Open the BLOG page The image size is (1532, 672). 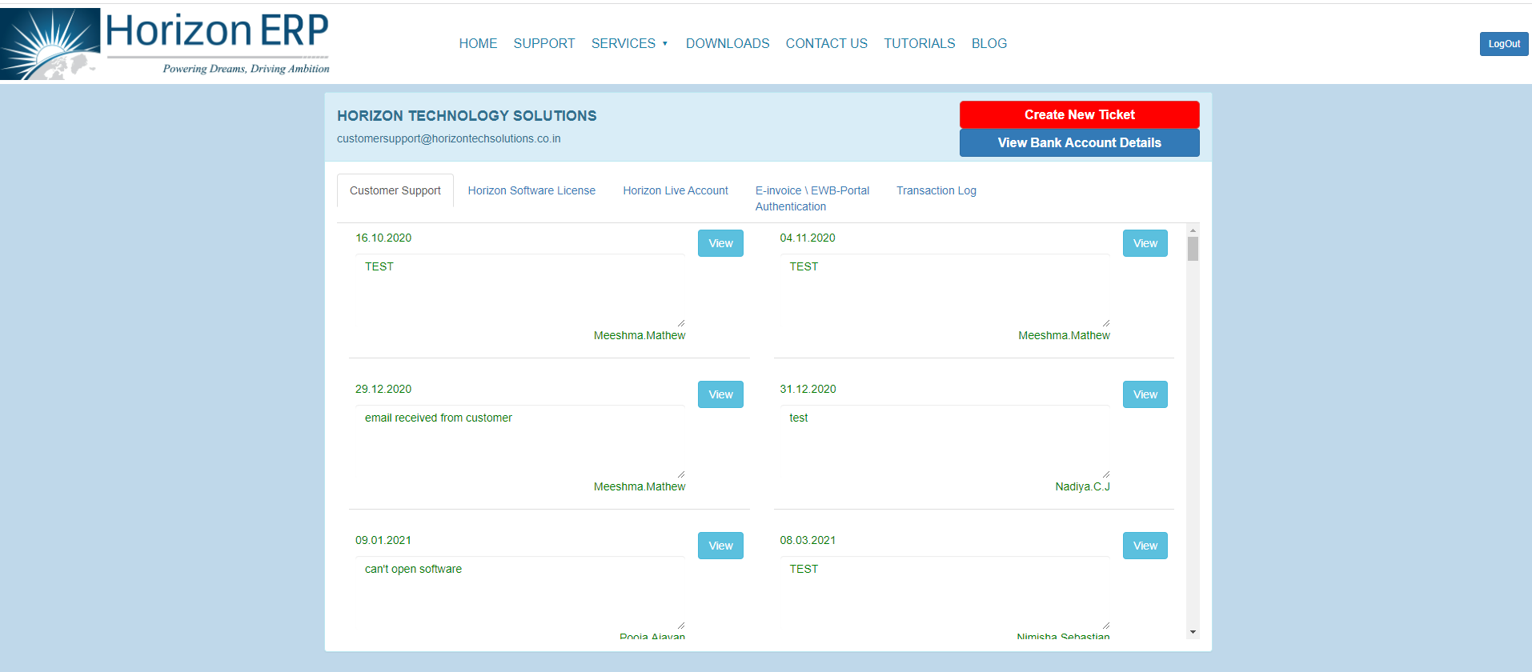point(989,43)
